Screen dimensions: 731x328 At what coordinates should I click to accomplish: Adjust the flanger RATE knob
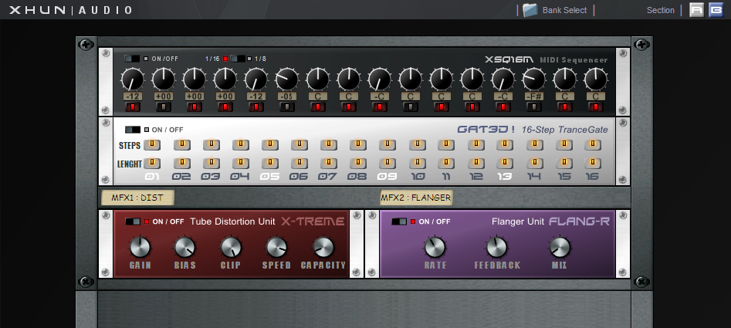[x=435, y=248]
